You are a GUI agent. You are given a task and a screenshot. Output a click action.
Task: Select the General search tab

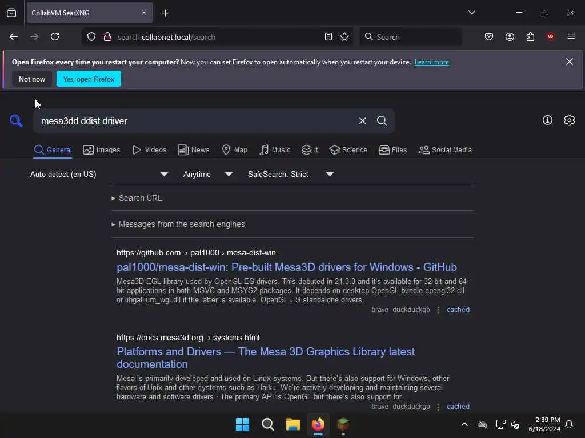coord(53,150)
